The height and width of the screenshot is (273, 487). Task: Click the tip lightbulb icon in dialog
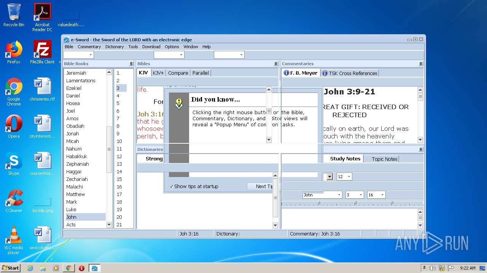tap(179, 103)
